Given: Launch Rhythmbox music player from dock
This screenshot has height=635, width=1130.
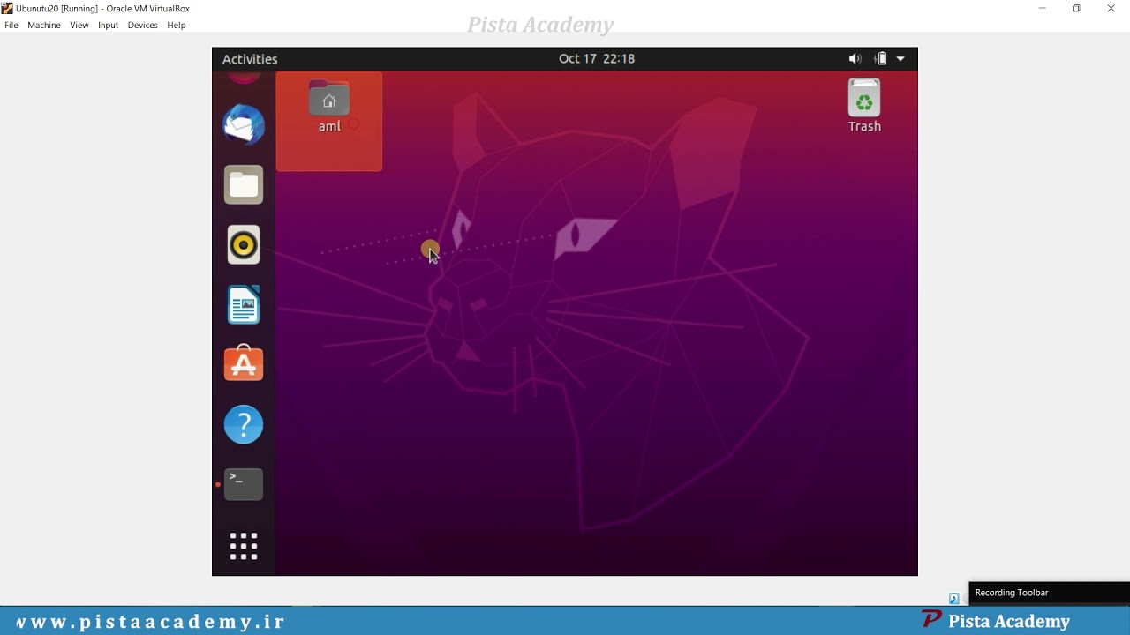Looking at the screenshot, I should click(244, 244).
